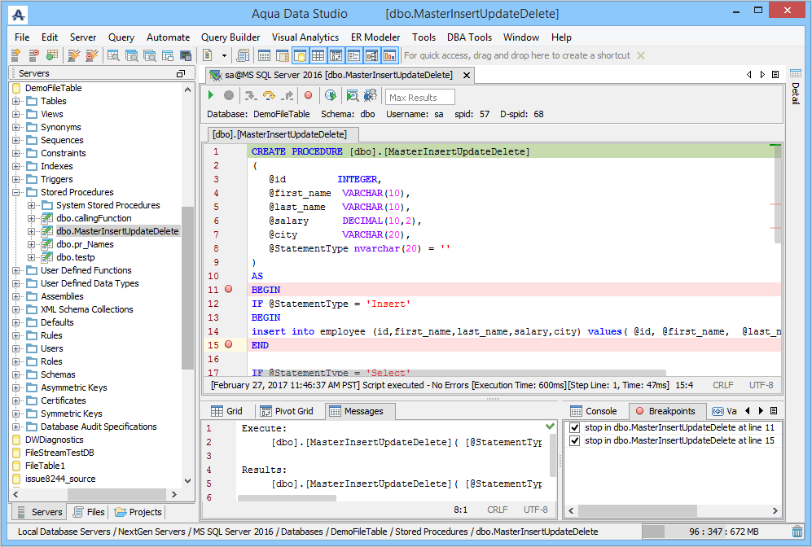This screenshot has height=547, width=812.
Task: Click the Step Into debugger icon
Action: [x=250, y=96]
